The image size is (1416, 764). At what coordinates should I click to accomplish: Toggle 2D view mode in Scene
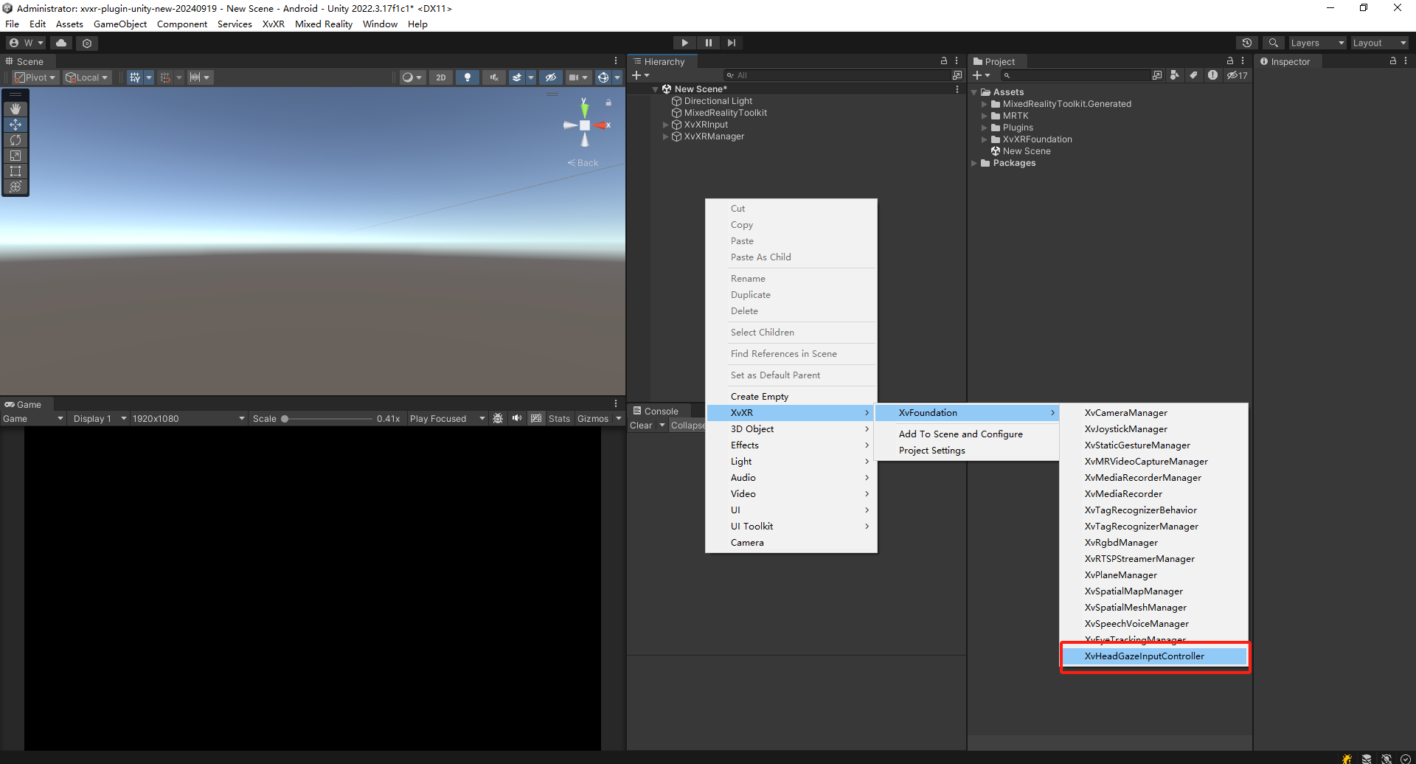coord(441,77)
